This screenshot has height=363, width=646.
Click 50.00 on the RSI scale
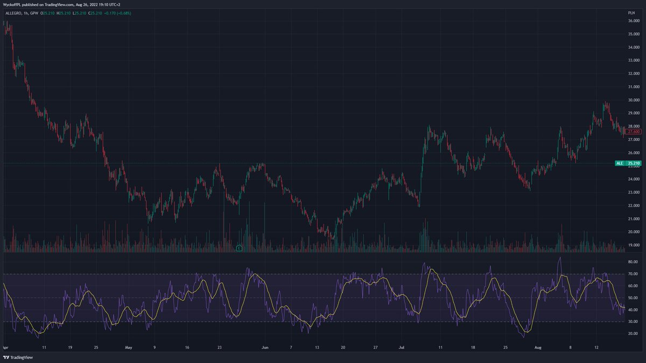click(x=633, y=298)
